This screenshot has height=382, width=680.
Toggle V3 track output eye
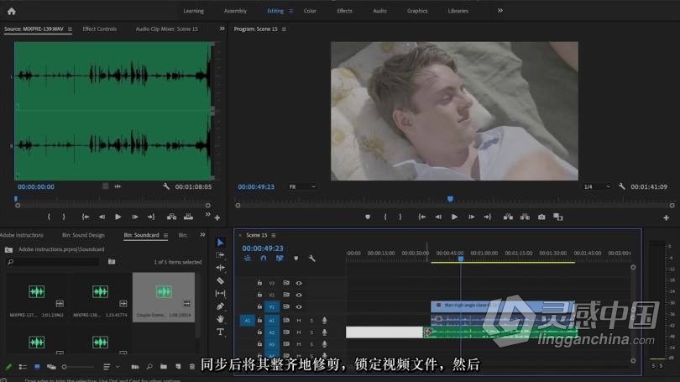click(x=299, y=283)
